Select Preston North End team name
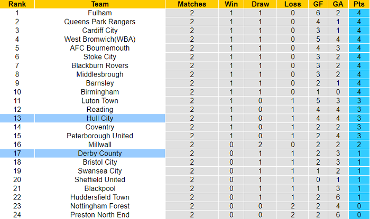The width and height of the screenshot is (370, 219). [x=99, y=215]
